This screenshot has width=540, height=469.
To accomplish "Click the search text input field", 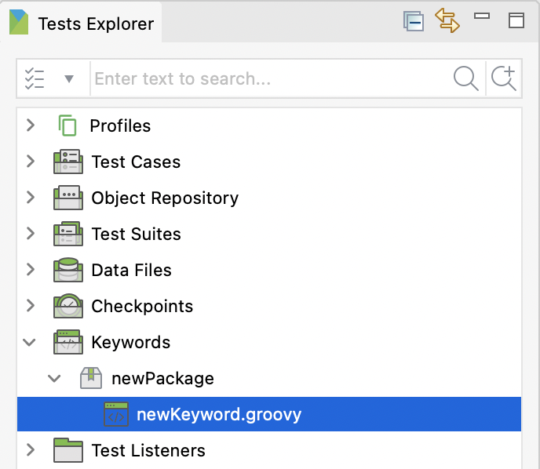I will coord(267,79).
